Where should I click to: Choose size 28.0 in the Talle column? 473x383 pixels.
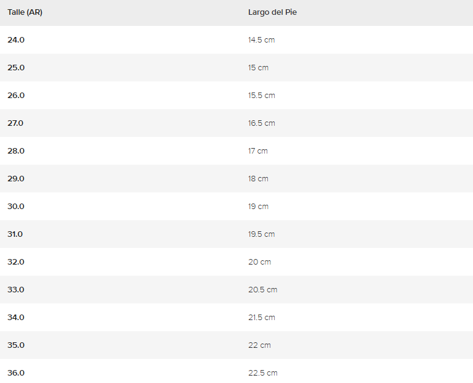tap(16, 151)
